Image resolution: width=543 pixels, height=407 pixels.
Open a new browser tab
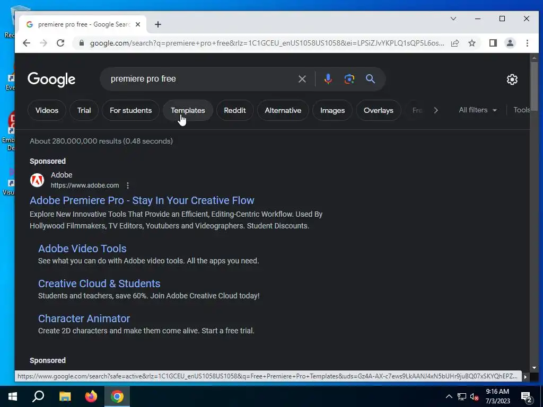coord(158,24)
